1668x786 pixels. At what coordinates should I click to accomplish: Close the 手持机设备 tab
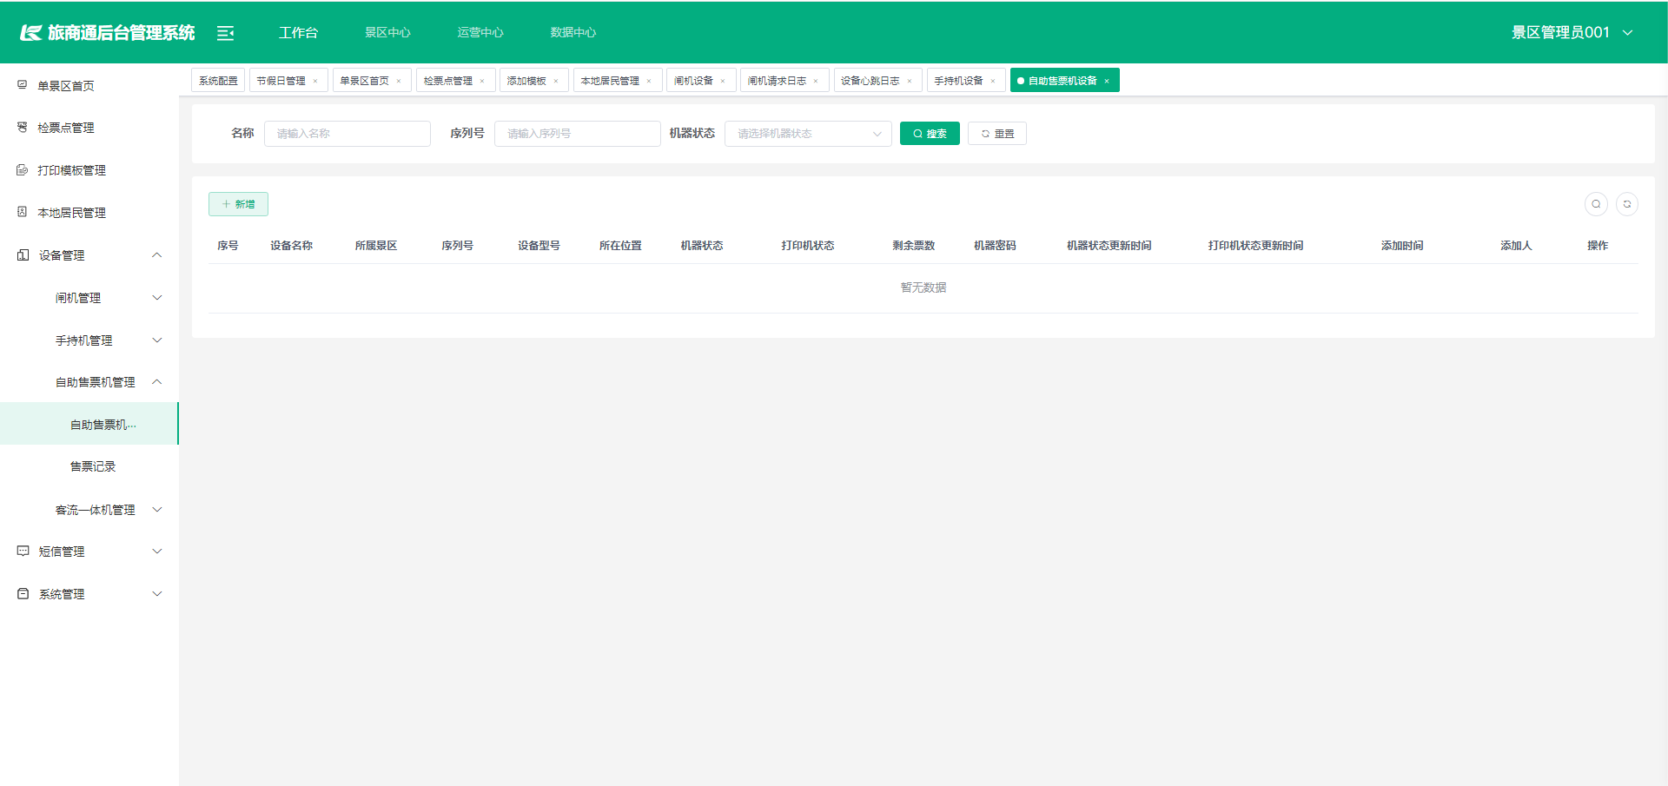point(993,81)
